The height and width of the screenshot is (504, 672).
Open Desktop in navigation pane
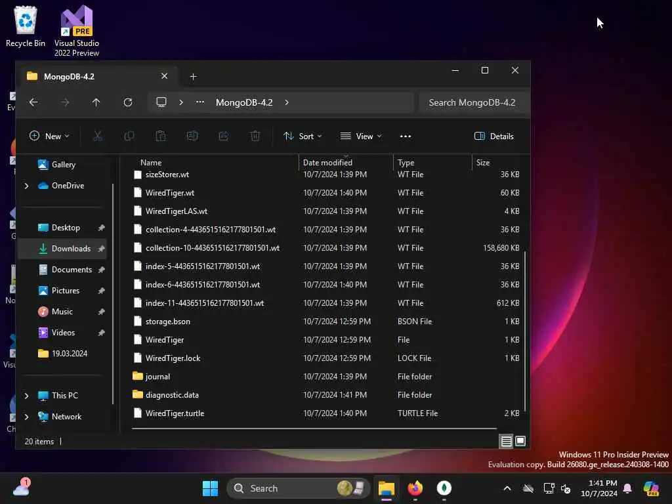64,228
